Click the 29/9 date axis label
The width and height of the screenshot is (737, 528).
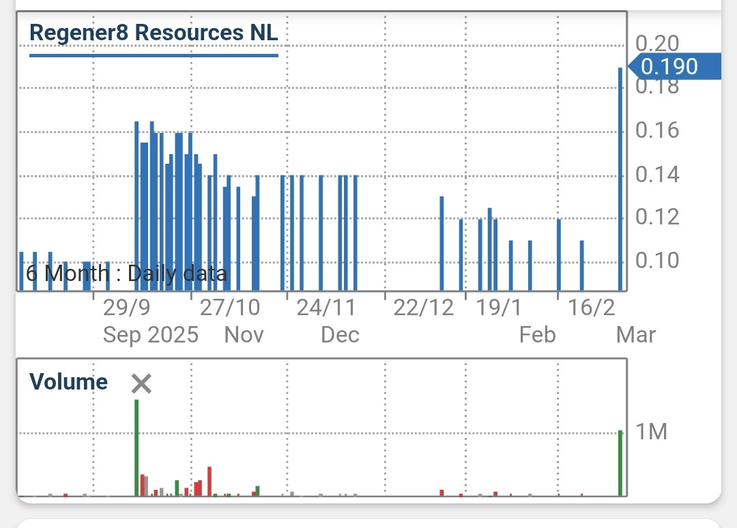[126, 308]
